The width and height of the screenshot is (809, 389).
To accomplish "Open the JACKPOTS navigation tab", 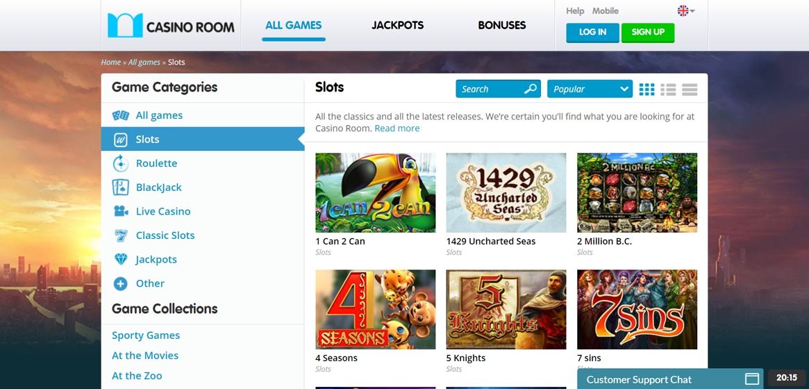I will 397,25.
